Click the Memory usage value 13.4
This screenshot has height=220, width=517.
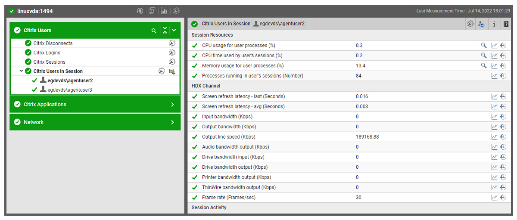(361, 65)
